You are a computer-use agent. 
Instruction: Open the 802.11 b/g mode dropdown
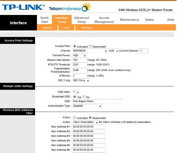coord(81,81)
